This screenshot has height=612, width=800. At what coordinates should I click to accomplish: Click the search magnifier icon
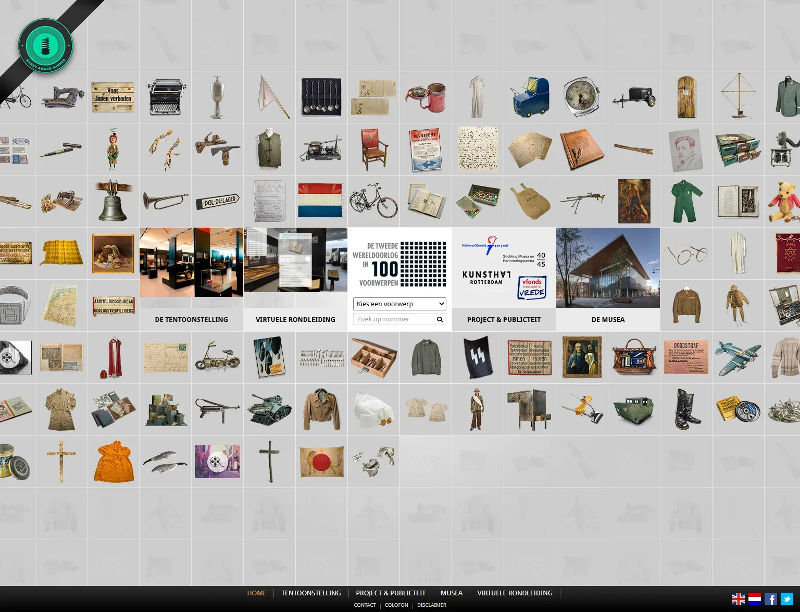[440, 319]
